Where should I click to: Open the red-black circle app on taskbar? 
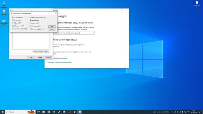click(x=69, y=112)
